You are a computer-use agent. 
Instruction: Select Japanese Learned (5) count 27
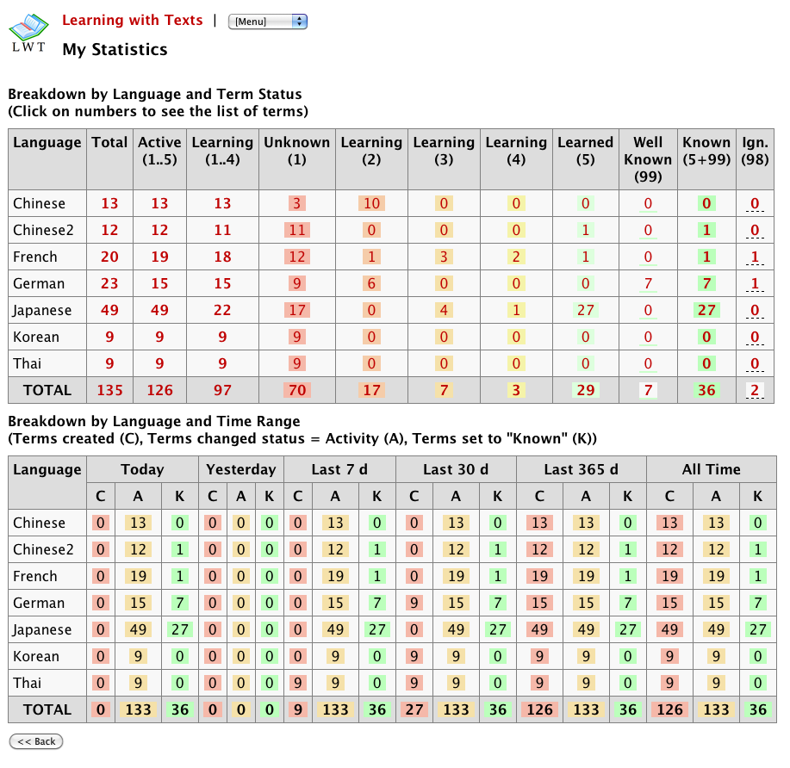tap(585, 311)
